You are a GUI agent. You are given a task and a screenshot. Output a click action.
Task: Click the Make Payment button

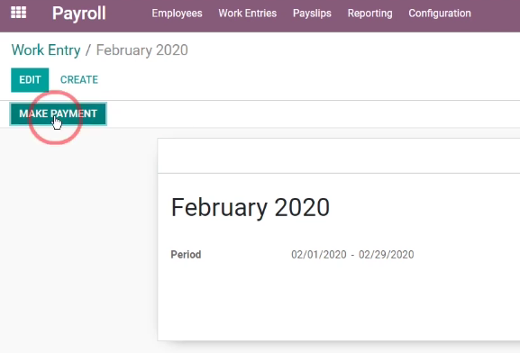coord(58,113)
